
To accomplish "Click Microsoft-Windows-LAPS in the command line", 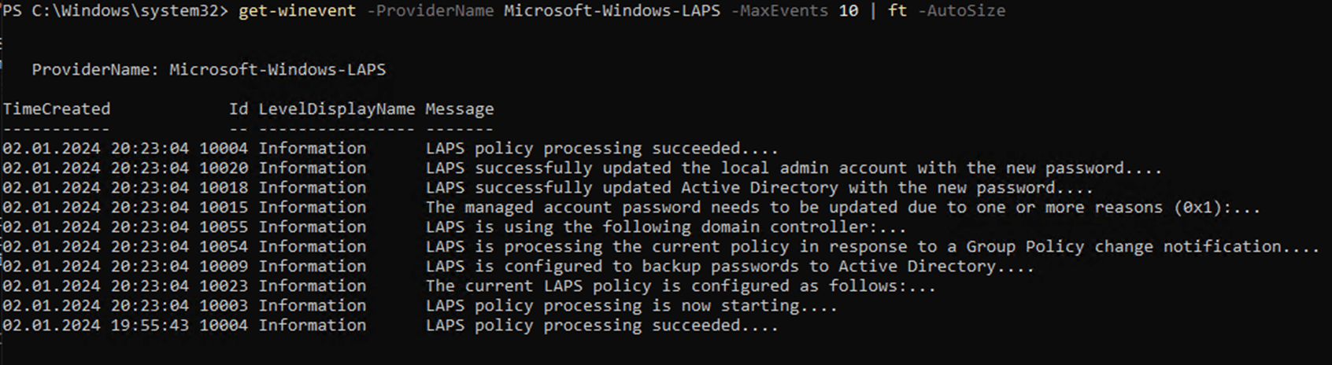I will tap(612, 11).
